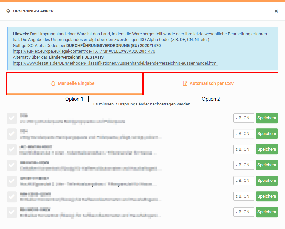Image resolution: width=285 pixels, height=229 pixels.
Task: Toggle the checkmark of the seventh product row
Action: click(x=12, y=212)
